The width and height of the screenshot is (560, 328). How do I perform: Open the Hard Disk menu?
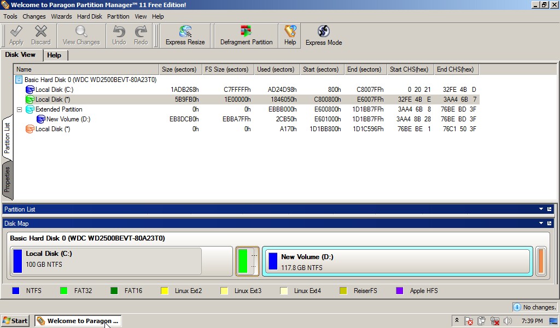(90, 16)
